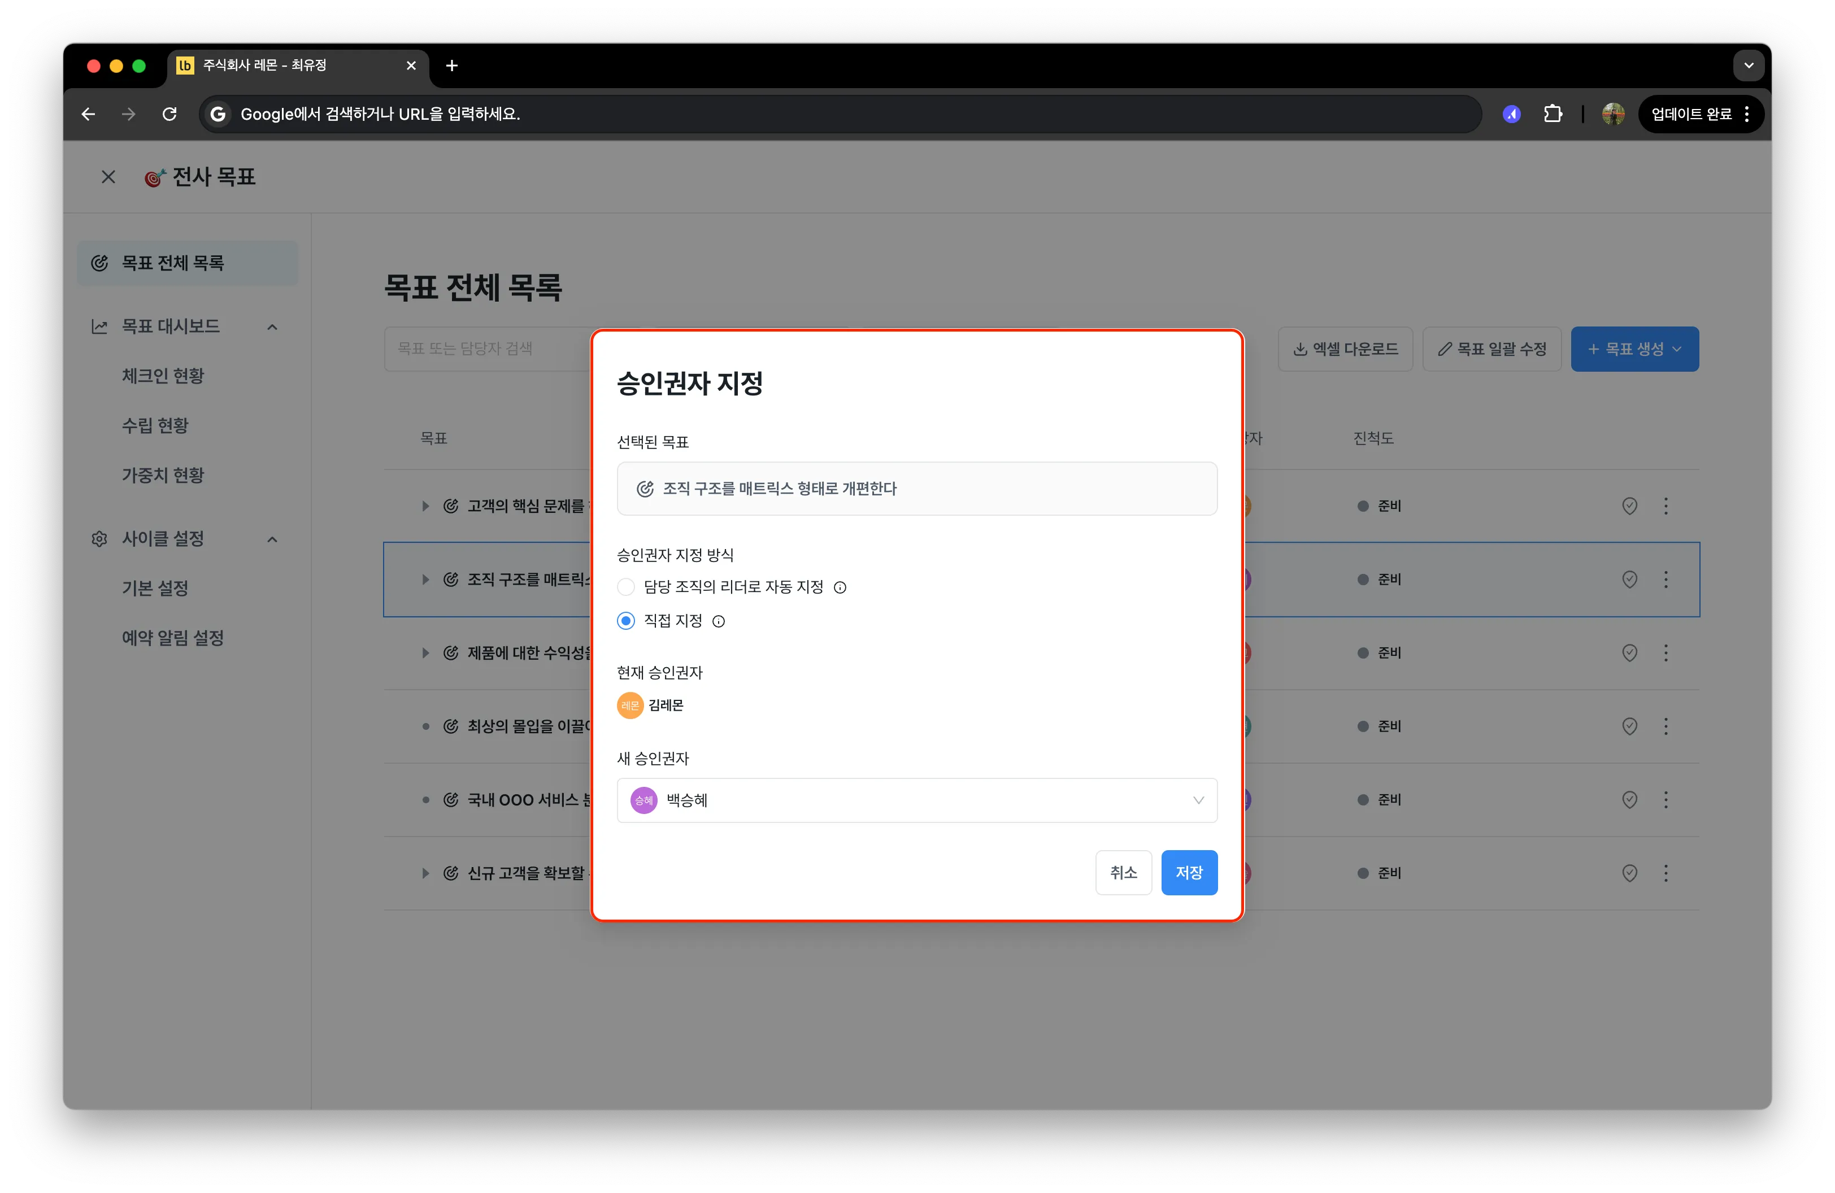Viewport: 1835px width, 1193px height.
Task: Expand the 조직 구조를 매트릭스 goal row
Action: pos(425,580)
